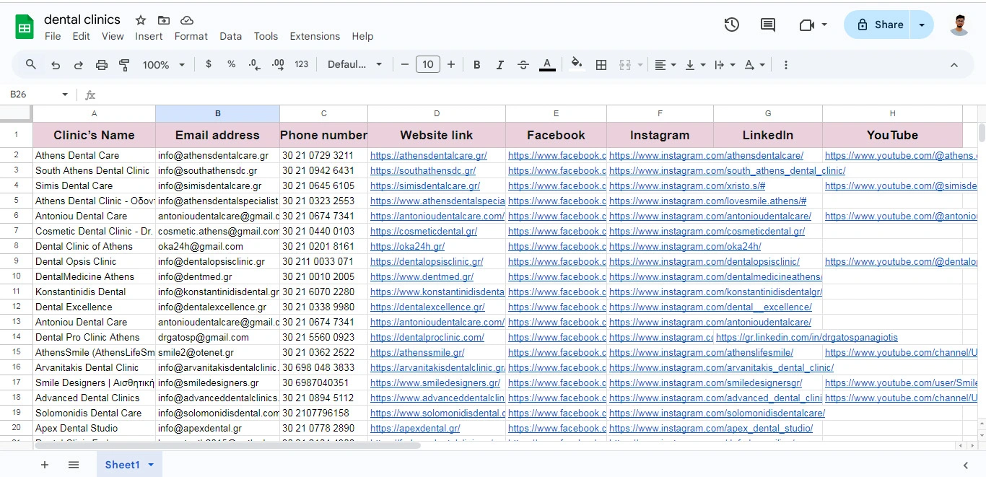This screenshot has width=986, height=477.
Task: Format as percent
Action: click(232, 64)
